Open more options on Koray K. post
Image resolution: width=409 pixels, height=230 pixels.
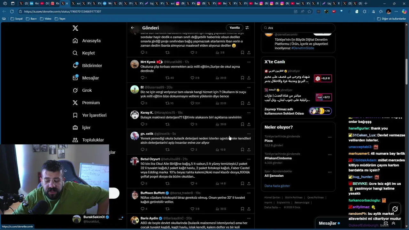pos(249,113)
